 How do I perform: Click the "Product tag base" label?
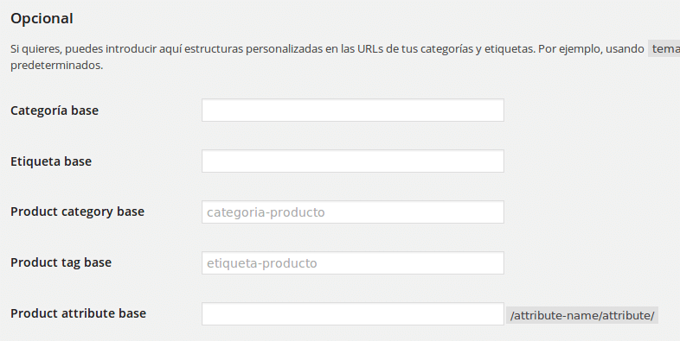click(x=61, y=262)
